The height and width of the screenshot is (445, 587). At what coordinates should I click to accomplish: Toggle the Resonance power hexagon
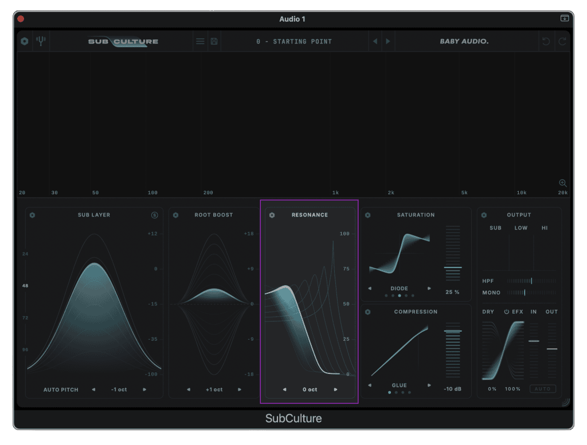click(x=272, y=215)
